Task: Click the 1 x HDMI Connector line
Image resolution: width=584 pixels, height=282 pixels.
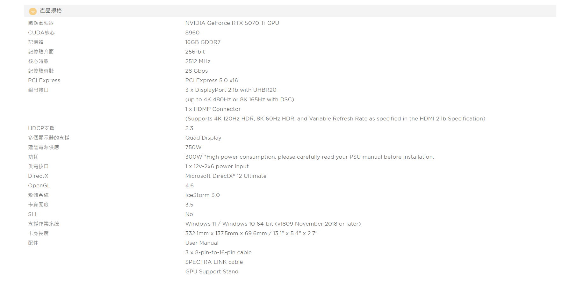Action: (213, 109)
